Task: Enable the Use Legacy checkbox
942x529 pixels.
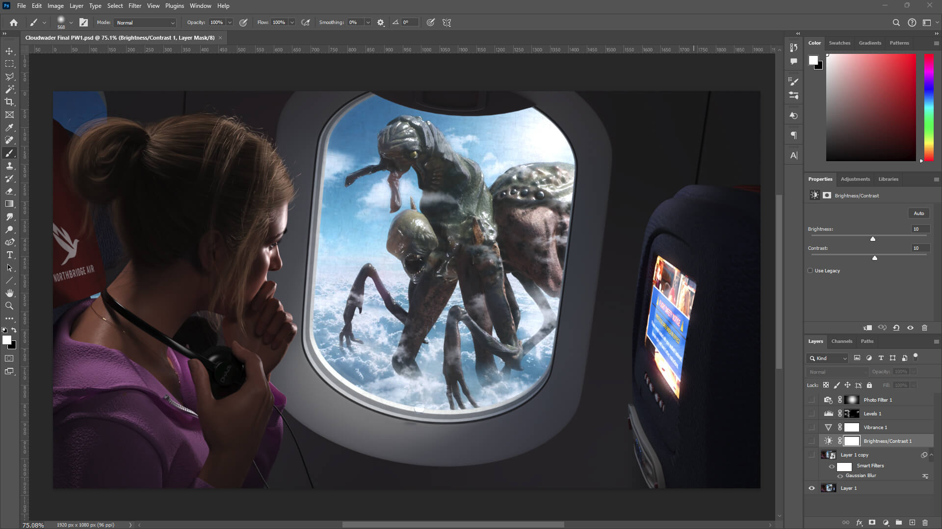Action: pos(810,270)
